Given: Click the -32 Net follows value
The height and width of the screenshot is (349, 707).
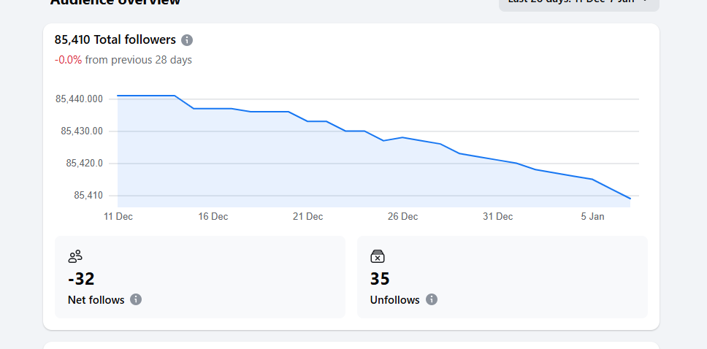Looking at the screenshot, I should point(81,279).
